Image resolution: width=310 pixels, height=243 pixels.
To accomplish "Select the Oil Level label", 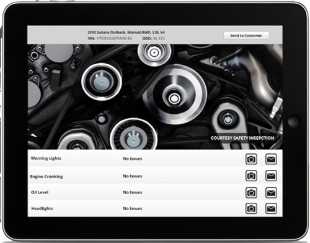I will pyautogui.click(x=40, y=192).
